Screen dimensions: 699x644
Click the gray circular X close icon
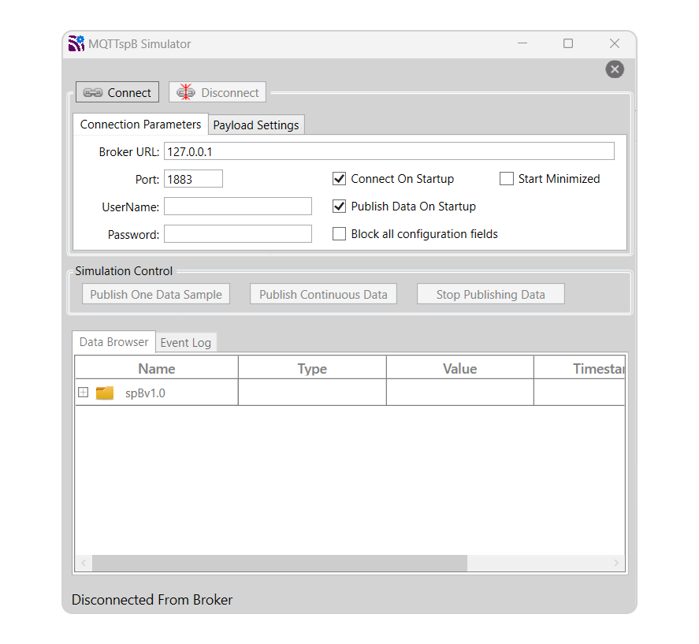coord(615,69)
